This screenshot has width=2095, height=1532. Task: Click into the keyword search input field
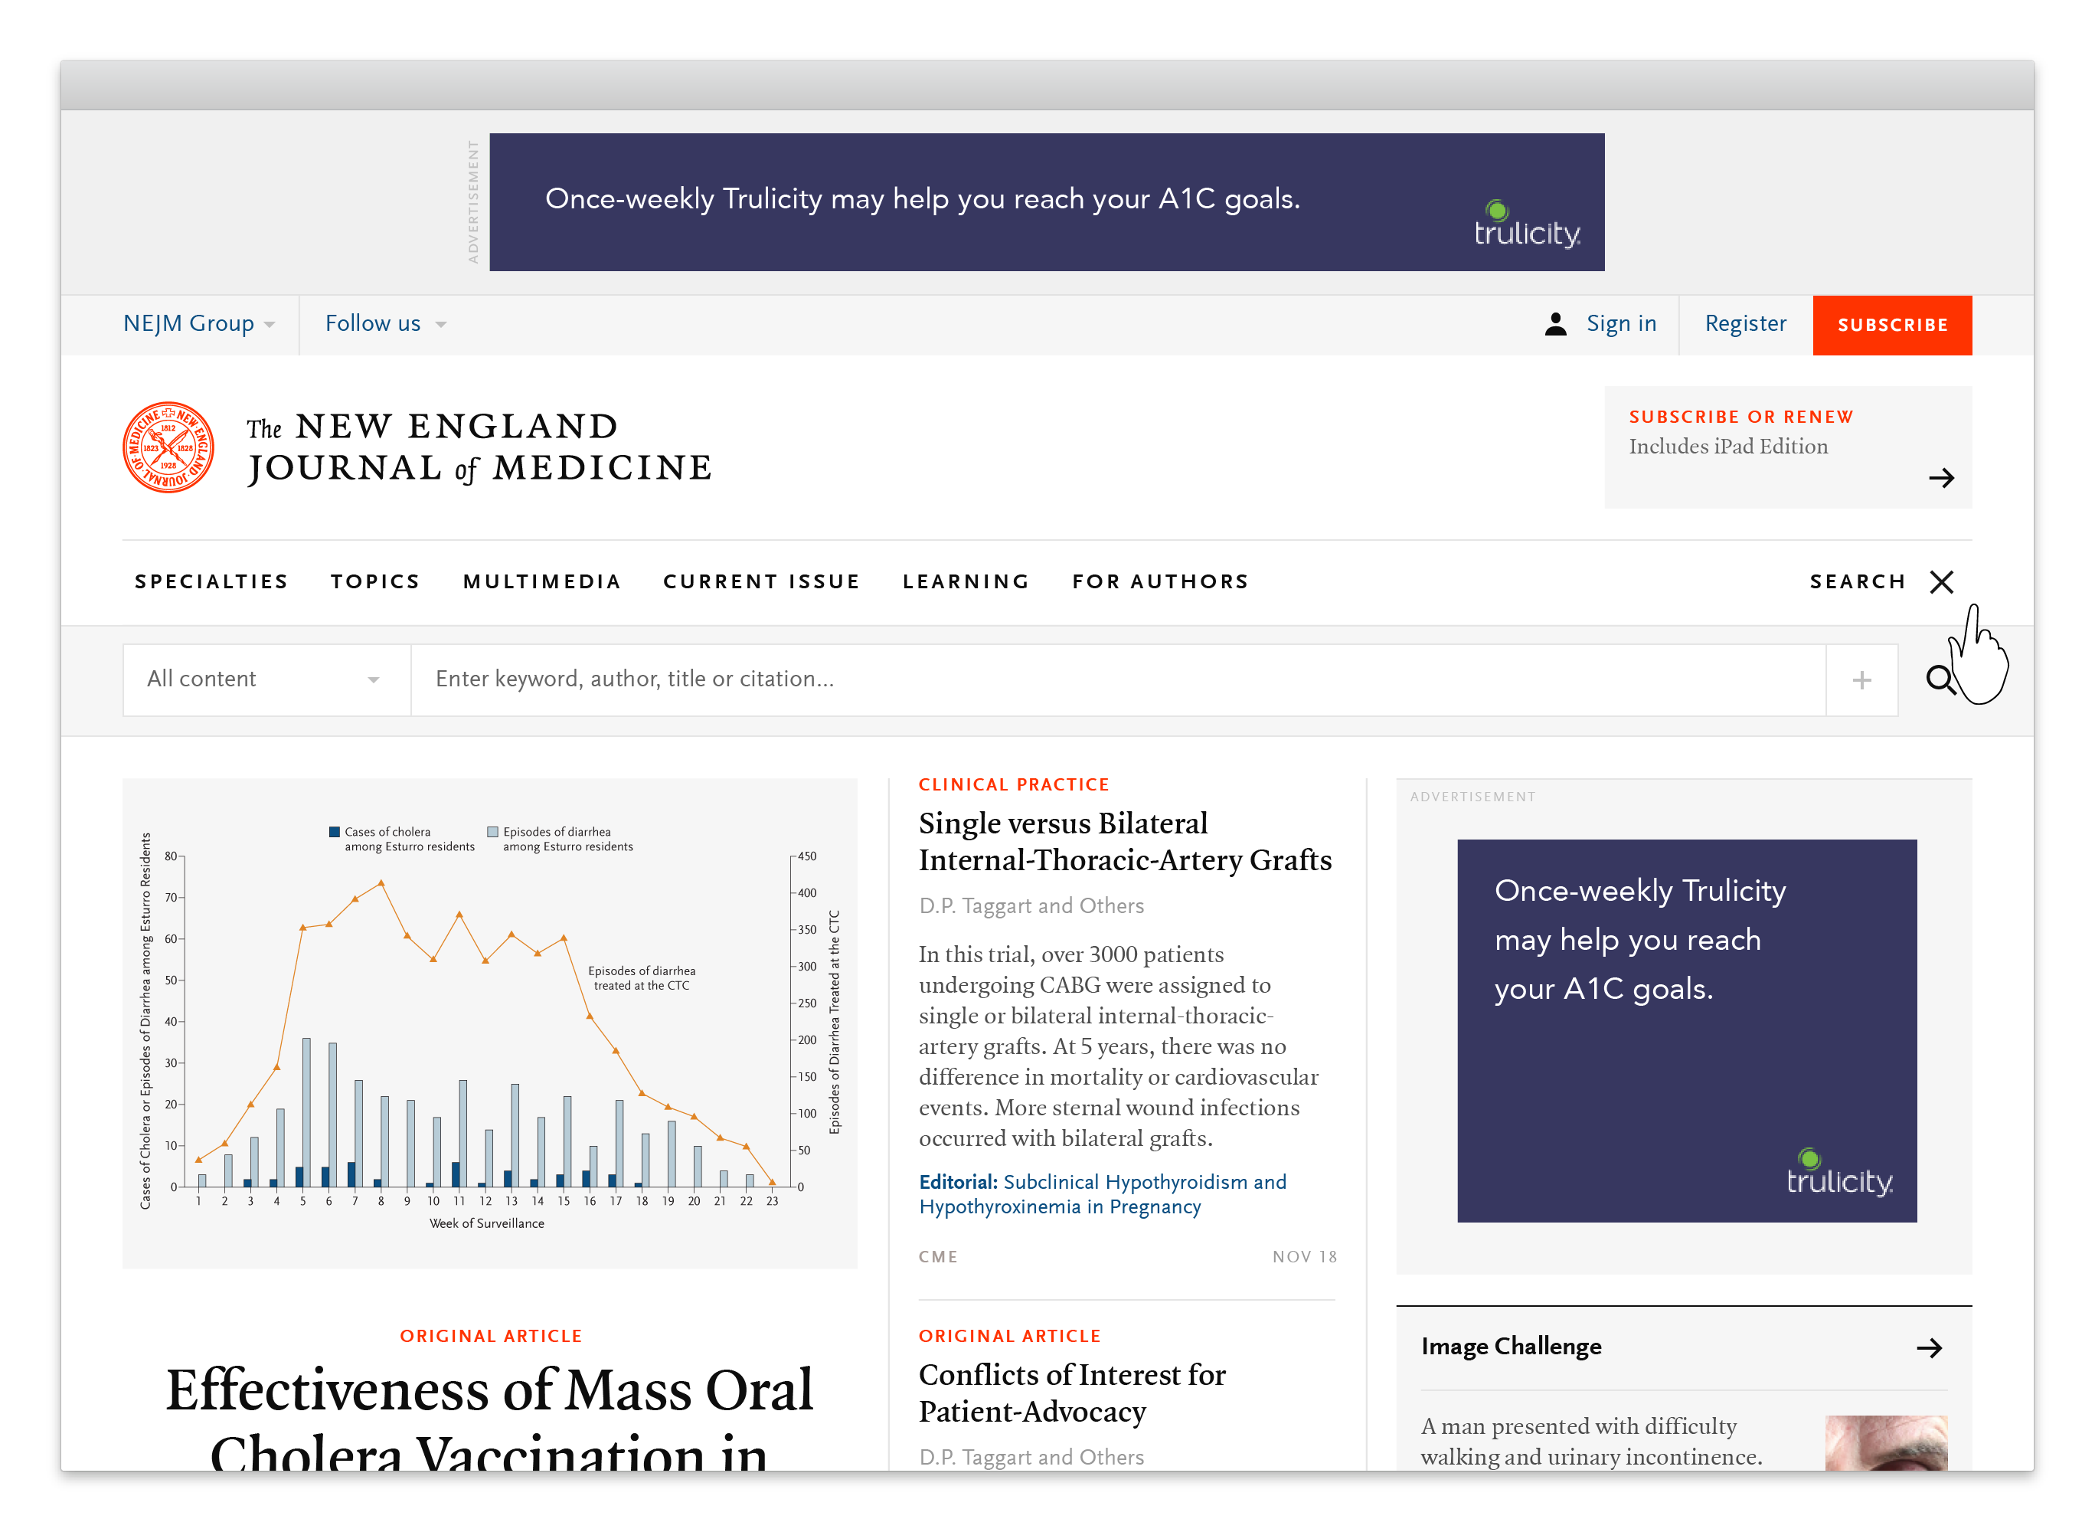1113,679
